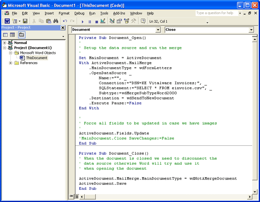The height and width of the screenshot is (202, 260).
Task: Click the Insert UserForm toolbar icon
Action: (x=15, y=21)
